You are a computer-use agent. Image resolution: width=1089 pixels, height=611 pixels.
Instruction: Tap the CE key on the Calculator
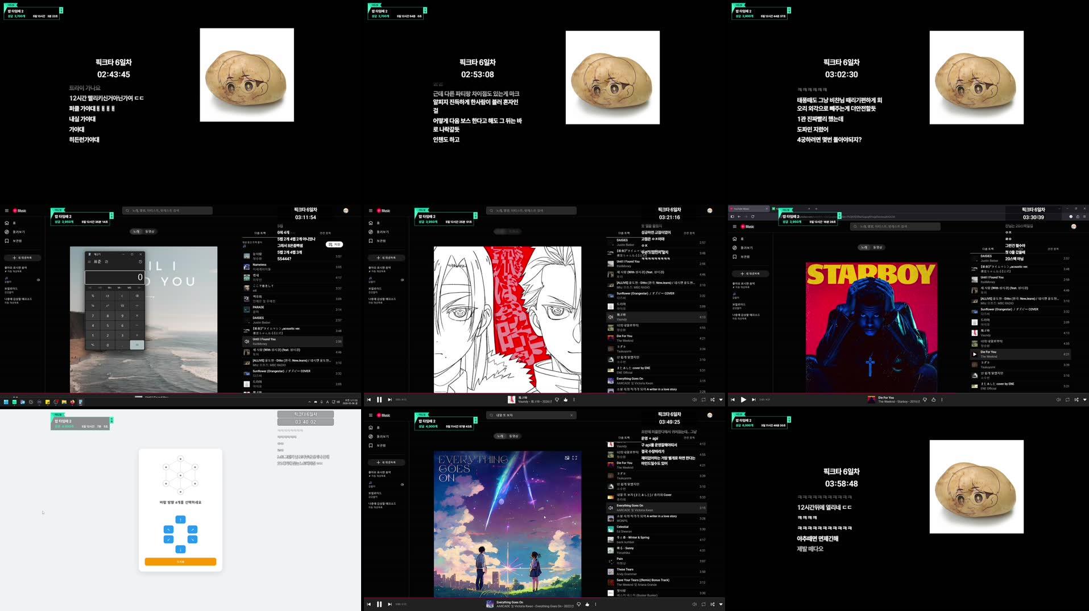tap(107, 296)
